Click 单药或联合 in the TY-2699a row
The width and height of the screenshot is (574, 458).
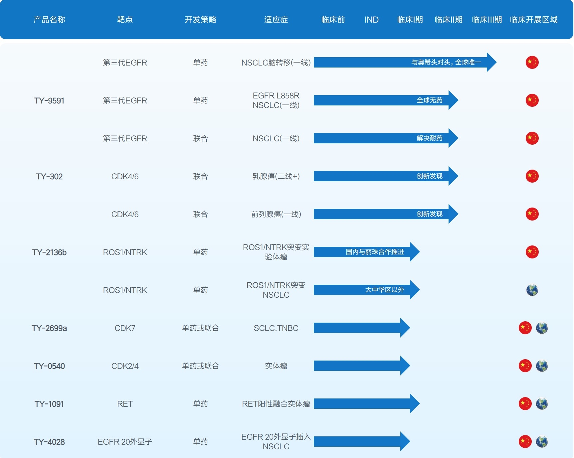(x=200, y=328)
